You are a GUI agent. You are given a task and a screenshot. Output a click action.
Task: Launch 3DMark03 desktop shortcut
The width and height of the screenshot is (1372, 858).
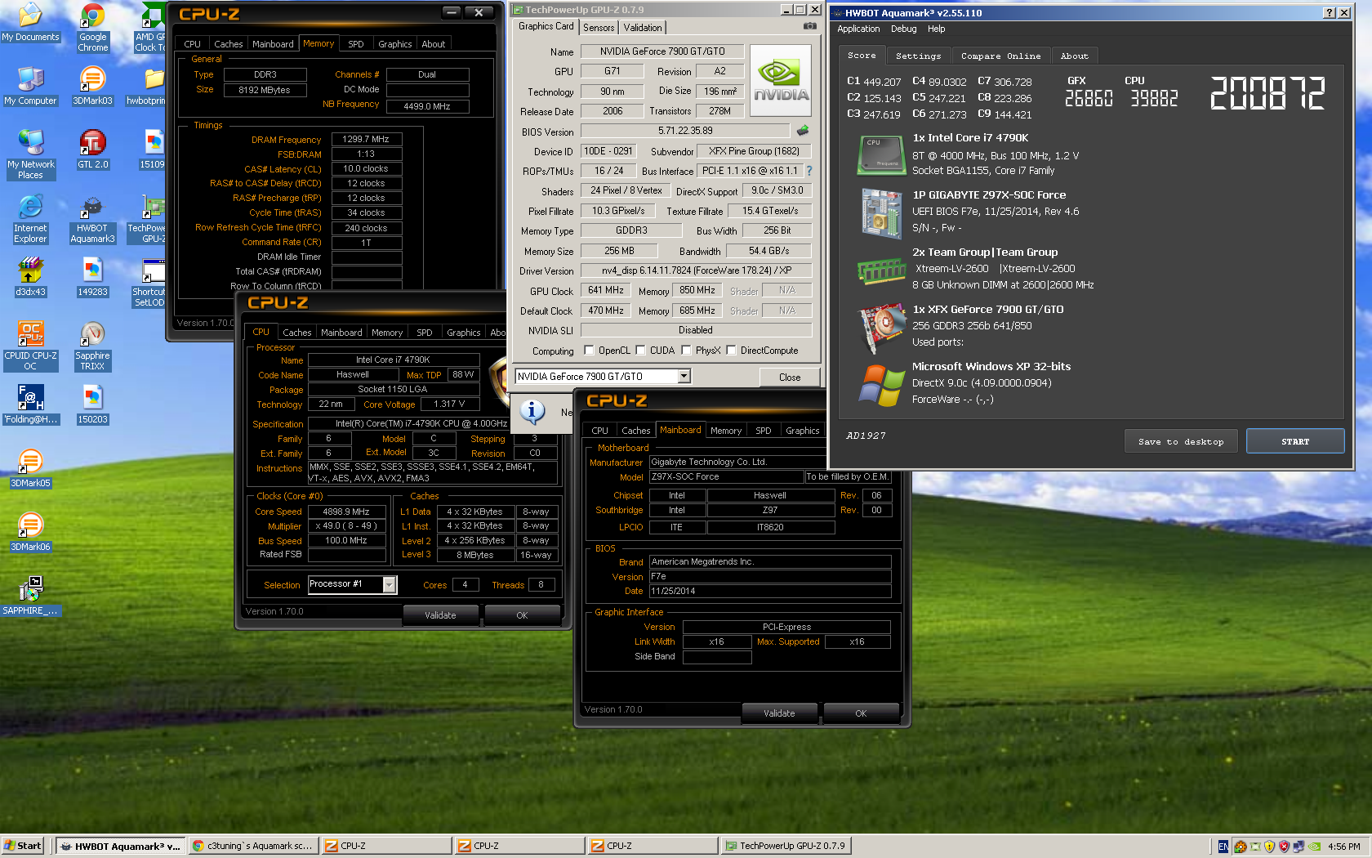coord(92,86)
